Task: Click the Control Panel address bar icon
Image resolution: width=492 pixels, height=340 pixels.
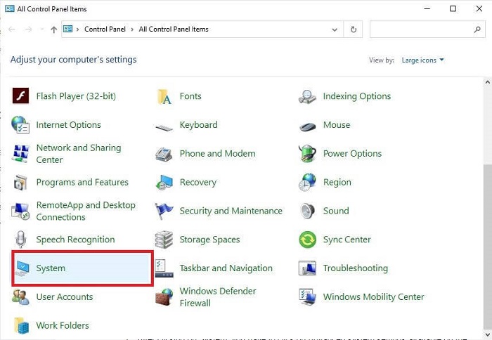Action: point(67,30)
